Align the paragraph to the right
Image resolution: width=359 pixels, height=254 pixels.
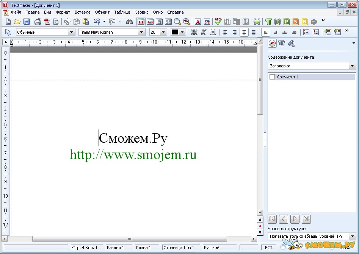tap(234, 32)
